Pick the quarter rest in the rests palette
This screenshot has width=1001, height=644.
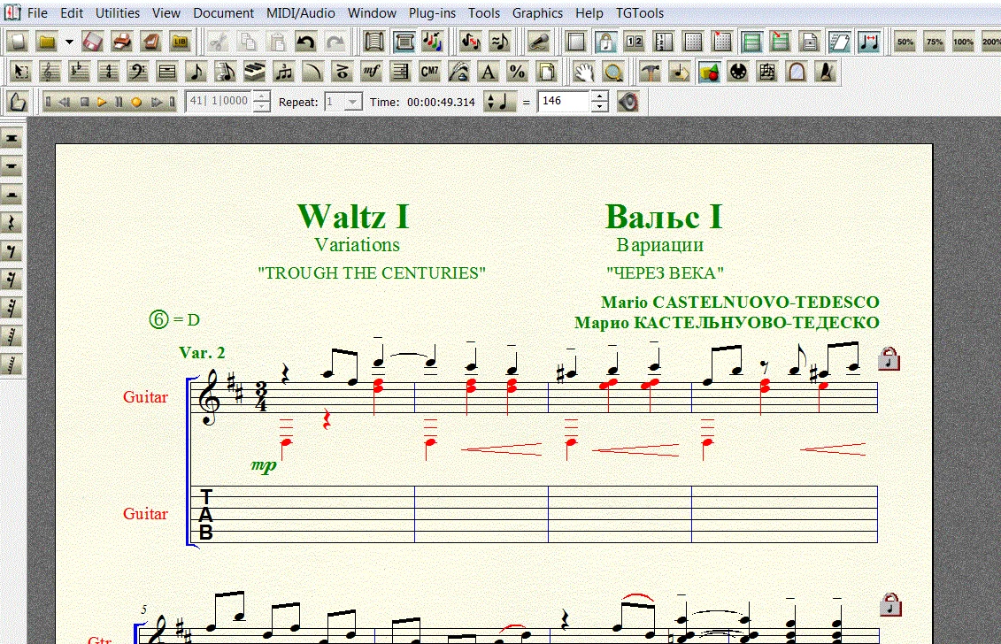pyautogui.click(x=12, y=223)
